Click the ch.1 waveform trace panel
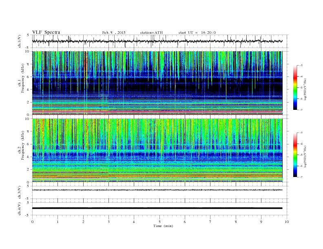 pos(160,41)
